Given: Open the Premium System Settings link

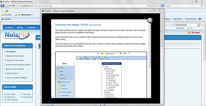Looking at the screenshot, I should click(16, 78).
